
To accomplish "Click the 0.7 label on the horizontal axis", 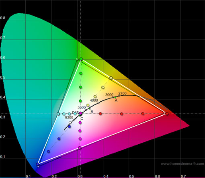I will click(x=183, y=176).
